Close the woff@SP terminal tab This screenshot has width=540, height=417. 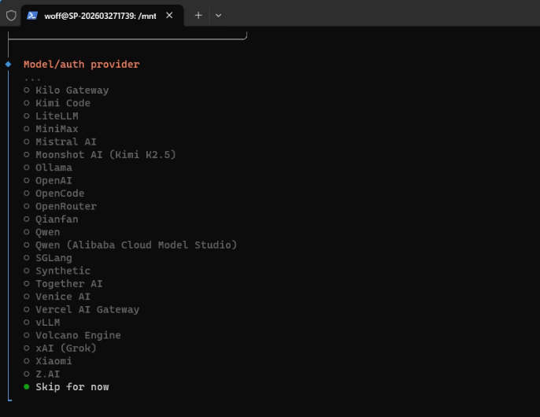tap(170, 15)
